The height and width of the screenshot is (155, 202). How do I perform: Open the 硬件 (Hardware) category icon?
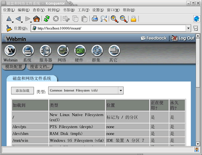point(80,51)
